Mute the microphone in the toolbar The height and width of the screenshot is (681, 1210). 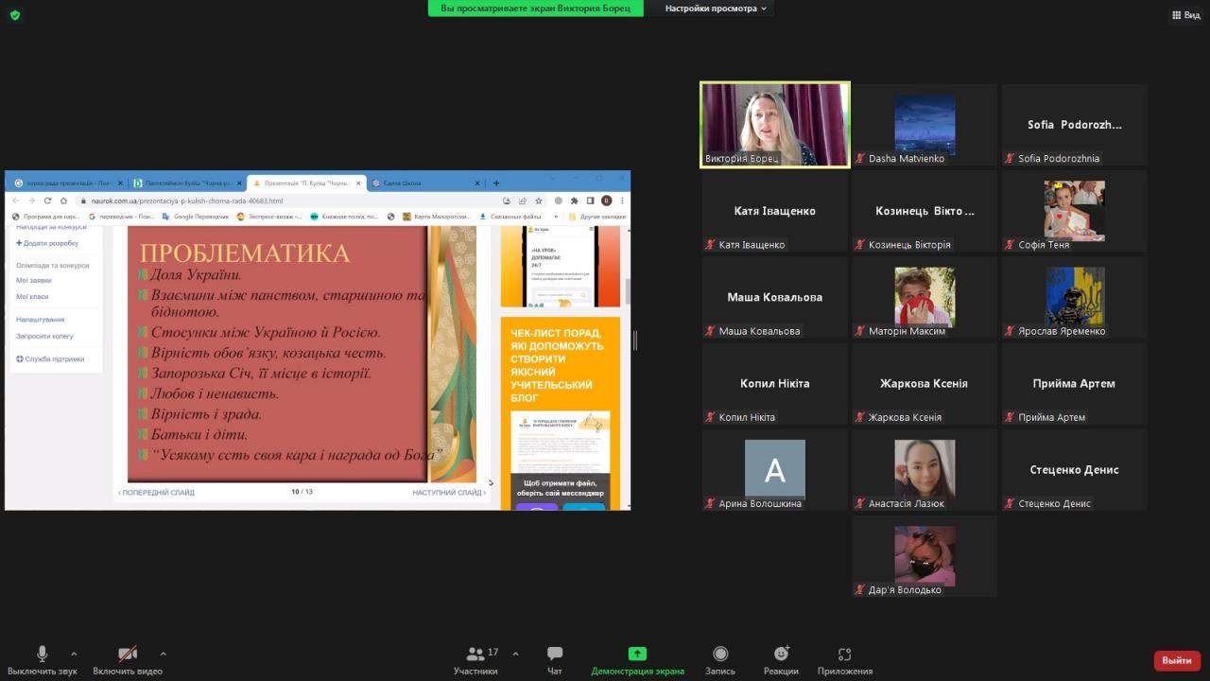pos(42,654)
